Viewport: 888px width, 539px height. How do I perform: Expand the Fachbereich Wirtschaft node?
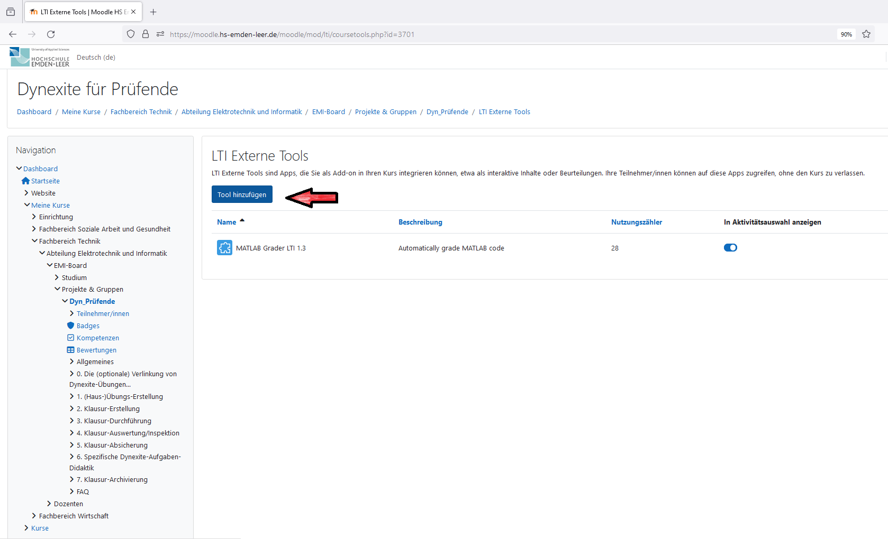[34, 516]
